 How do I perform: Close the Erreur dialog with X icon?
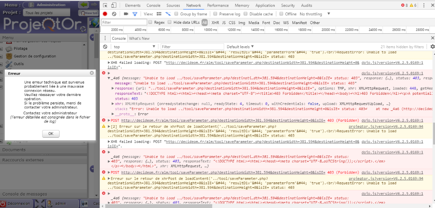point(91,73)
